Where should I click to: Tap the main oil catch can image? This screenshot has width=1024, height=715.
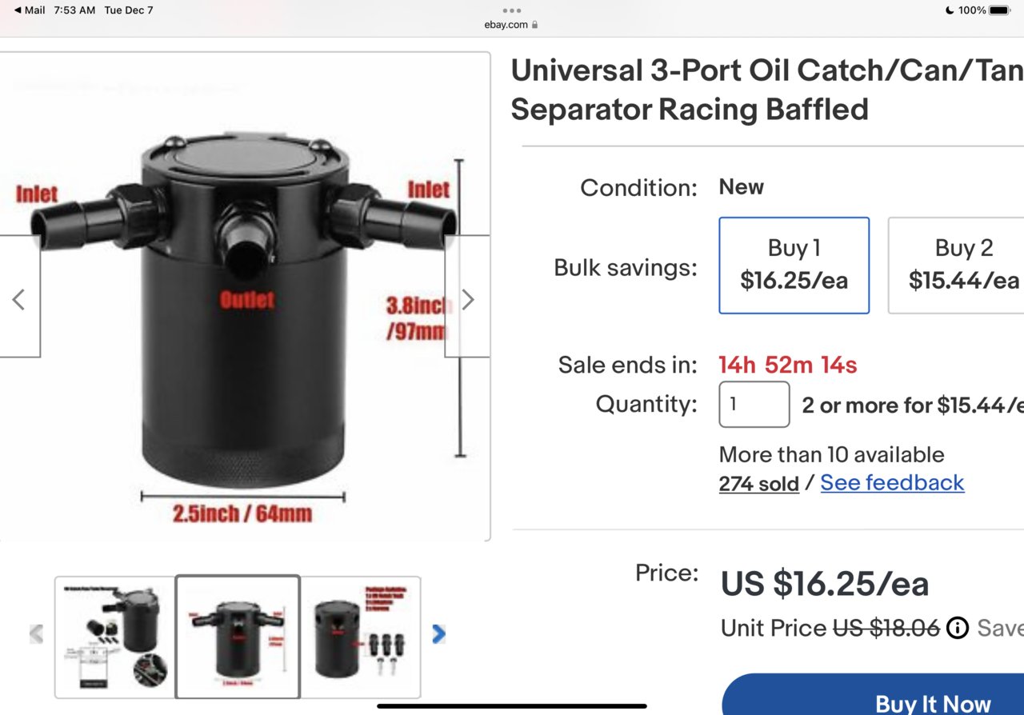point(244,297)
